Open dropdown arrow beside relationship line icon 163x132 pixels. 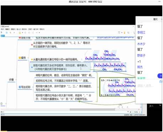(40, 33)
